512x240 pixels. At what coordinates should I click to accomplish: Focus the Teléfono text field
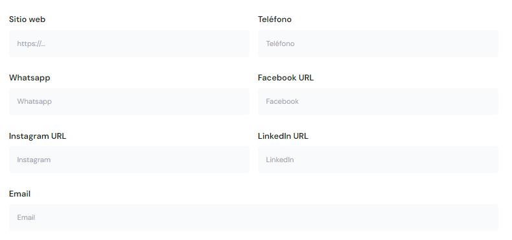pos(378,43)
